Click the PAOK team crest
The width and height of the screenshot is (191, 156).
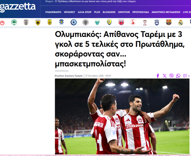(26, 22)
